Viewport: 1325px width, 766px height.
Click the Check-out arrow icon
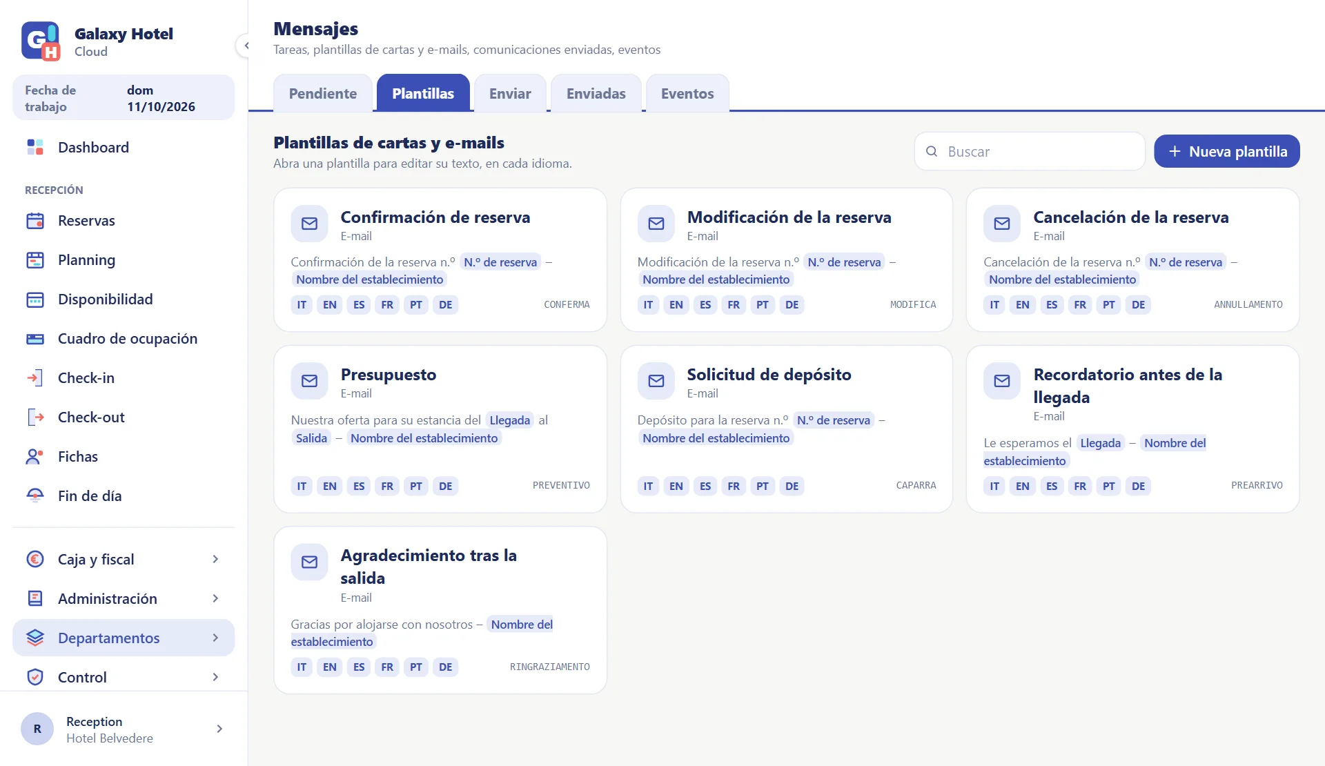(35, 418)
